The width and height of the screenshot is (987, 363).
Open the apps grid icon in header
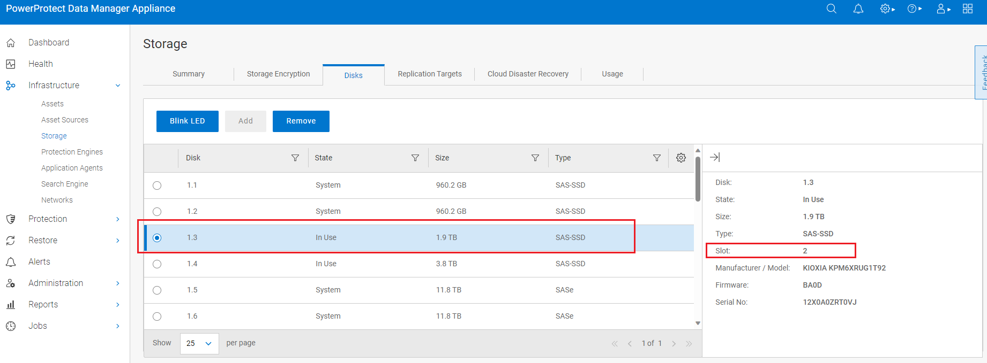[x=967, y=9]
